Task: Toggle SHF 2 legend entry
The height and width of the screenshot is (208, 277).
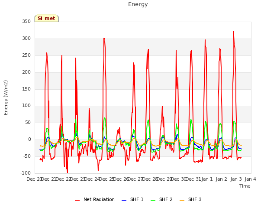Action: pos(161,199)
